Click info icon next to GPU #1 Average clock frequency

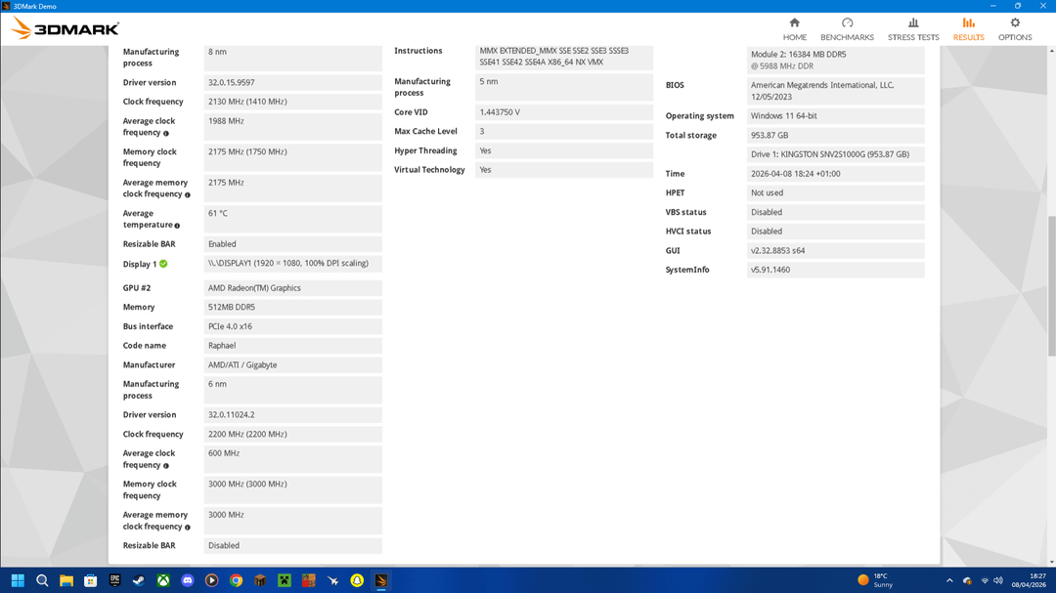click(x=166, y=133)
